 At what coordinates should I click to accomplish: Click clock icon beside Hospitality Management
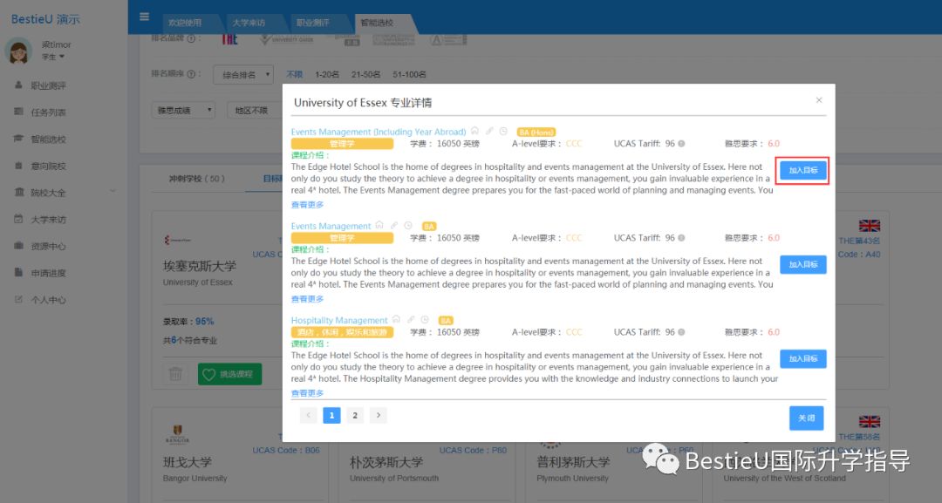425,319
